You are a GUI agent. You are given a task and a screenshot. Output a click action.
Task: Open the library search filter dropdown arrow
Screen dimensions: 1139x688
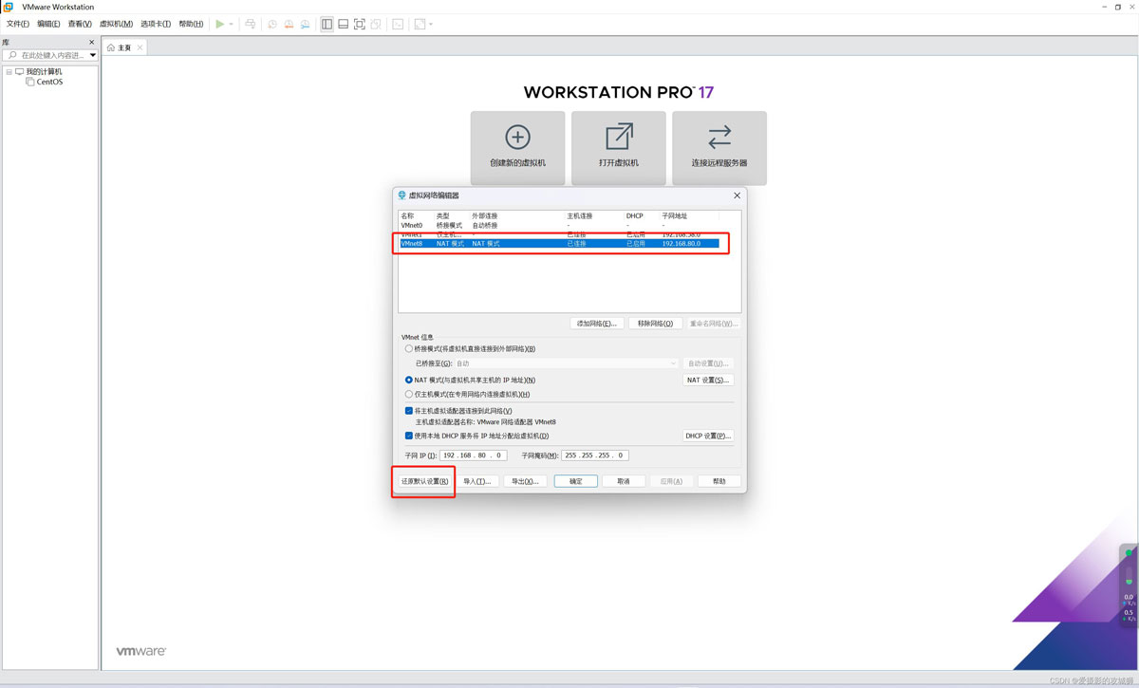(93, 55)
